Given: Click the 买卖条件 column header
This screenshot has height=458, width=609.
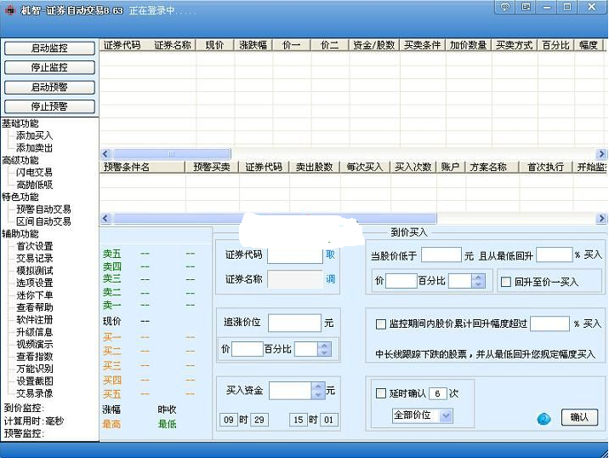Looking at the screenshot, I should [422, 45].
